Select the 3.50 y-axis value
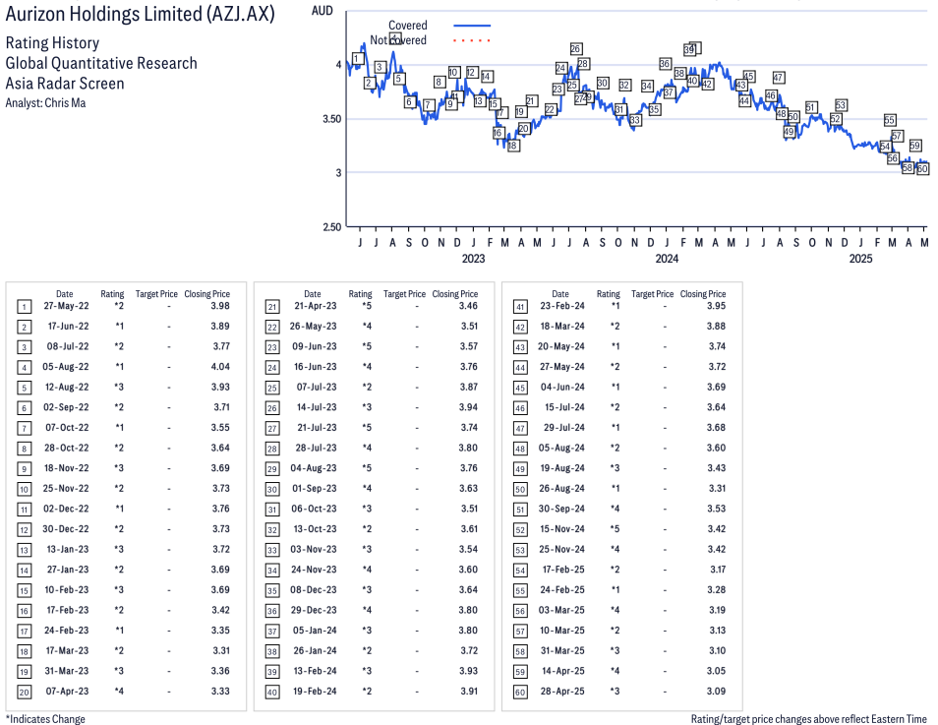 (x=332, y=119)
